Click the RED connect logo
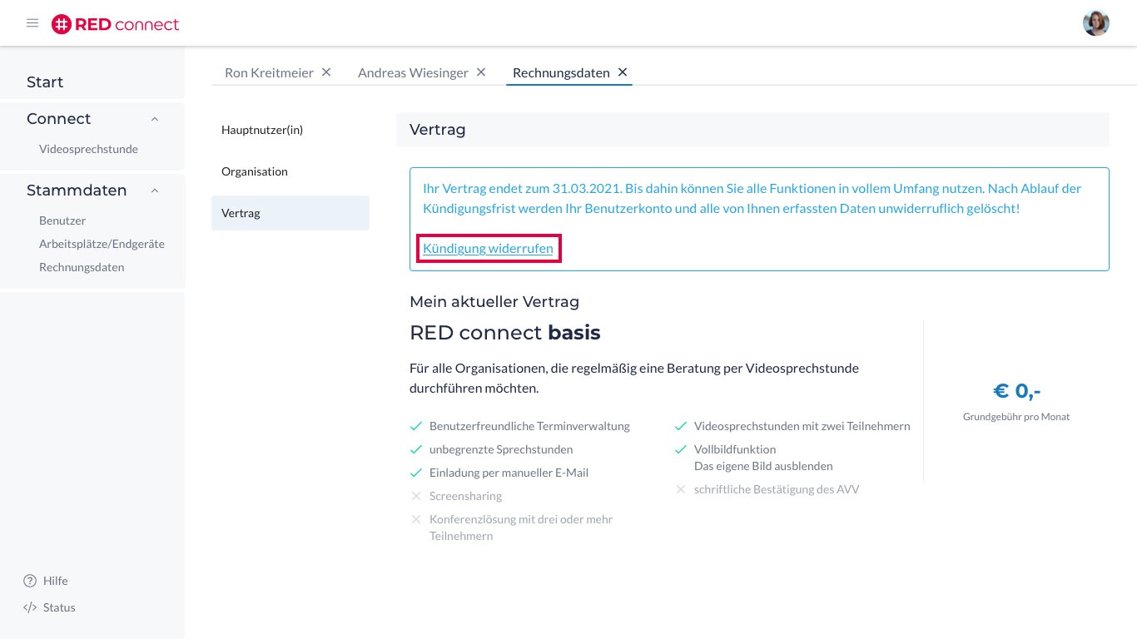The image size is (1137, 639). point(115,24)
